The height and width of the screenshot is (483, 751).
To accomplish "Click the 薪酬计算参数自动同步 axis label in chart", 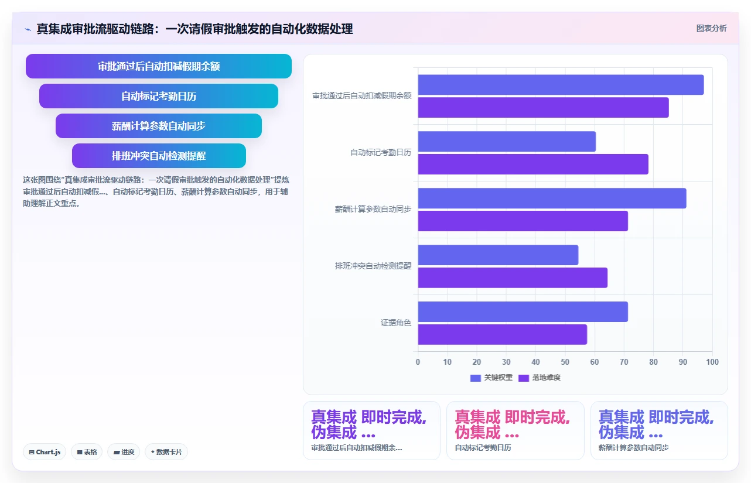I will (373, 209).
